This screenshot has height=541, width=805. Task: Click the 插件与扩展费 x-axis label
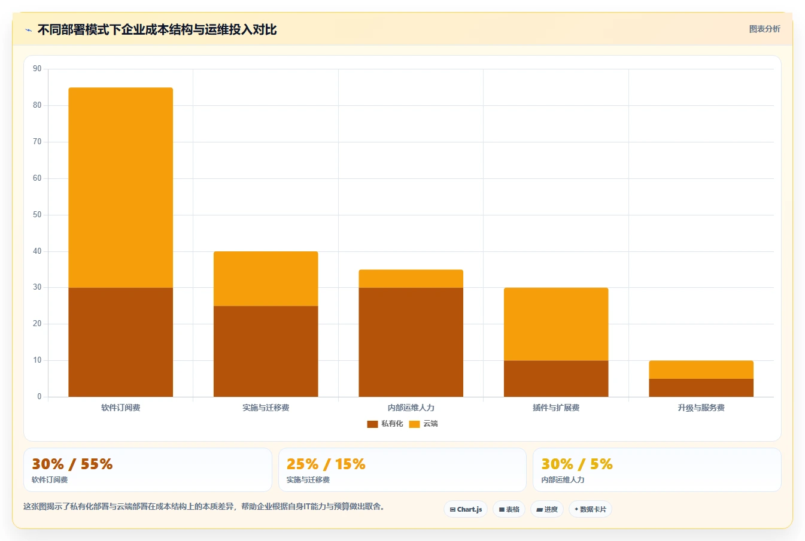point(556,408)
